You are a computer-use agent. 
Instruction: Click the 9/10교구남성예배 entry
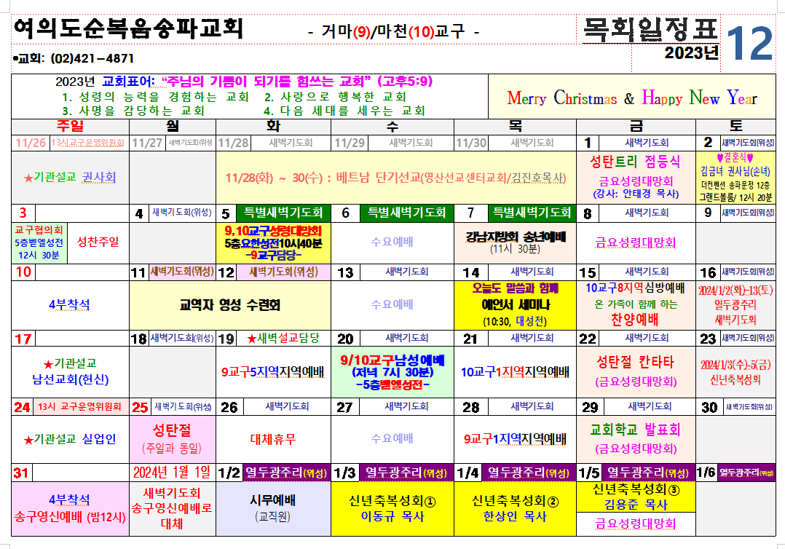coord(392,360)
